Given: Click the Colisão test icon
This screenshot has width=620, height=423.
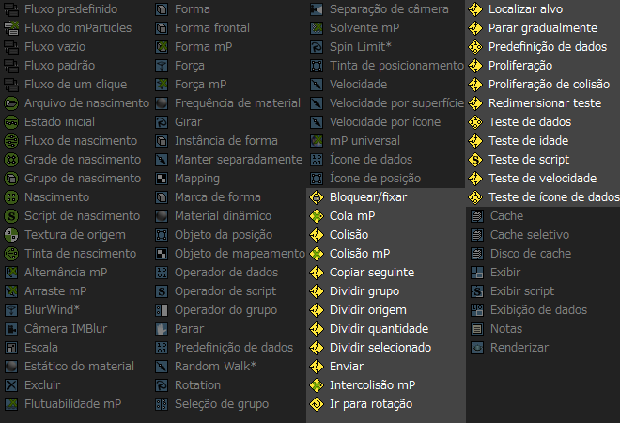Looking at the screenshot, I should 317,235.
